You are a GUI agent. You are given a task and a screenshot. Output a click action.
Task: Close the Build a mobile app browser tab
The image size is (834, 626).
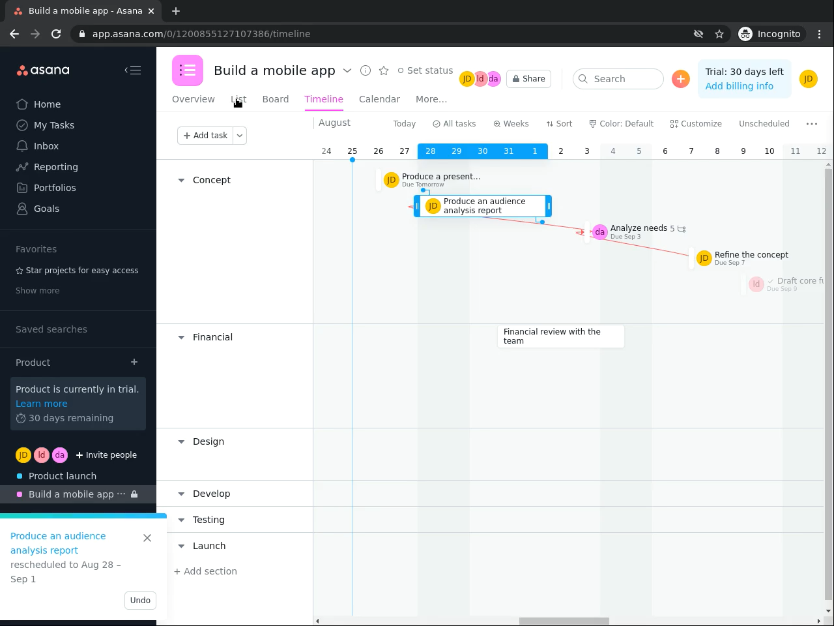click(x=151, y=11)
